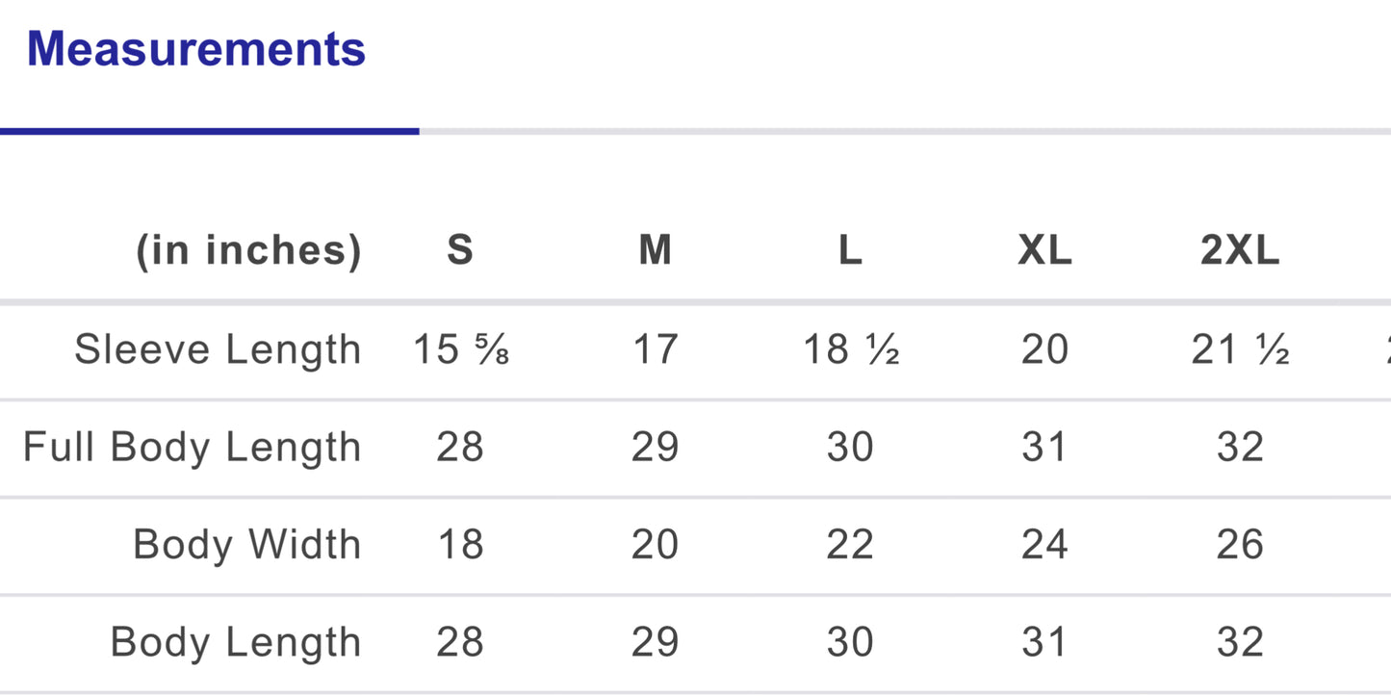Select the M size column header
Viewport: 1391px width, 696px height.
656,251
